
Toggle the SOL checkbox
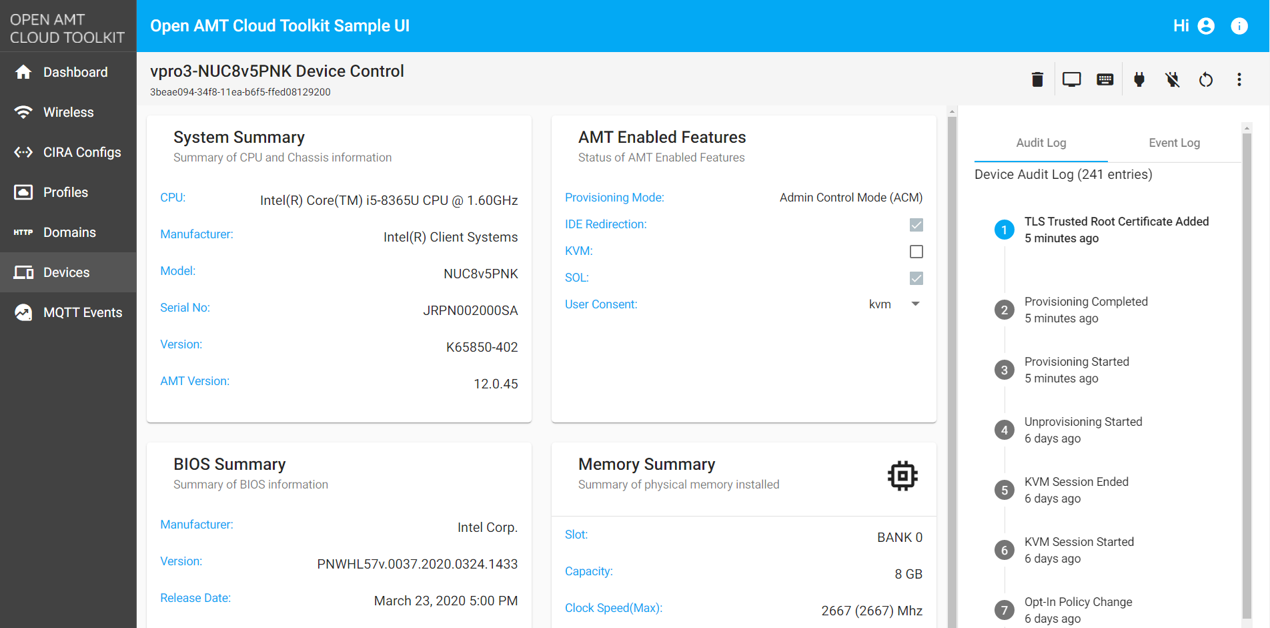pyautogui.click(x=916, y=278)
